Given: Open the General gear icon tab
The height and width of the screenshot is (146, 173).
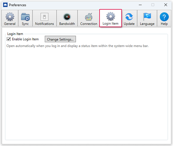Looking at the screenshot, I should [x=10, y=17].
